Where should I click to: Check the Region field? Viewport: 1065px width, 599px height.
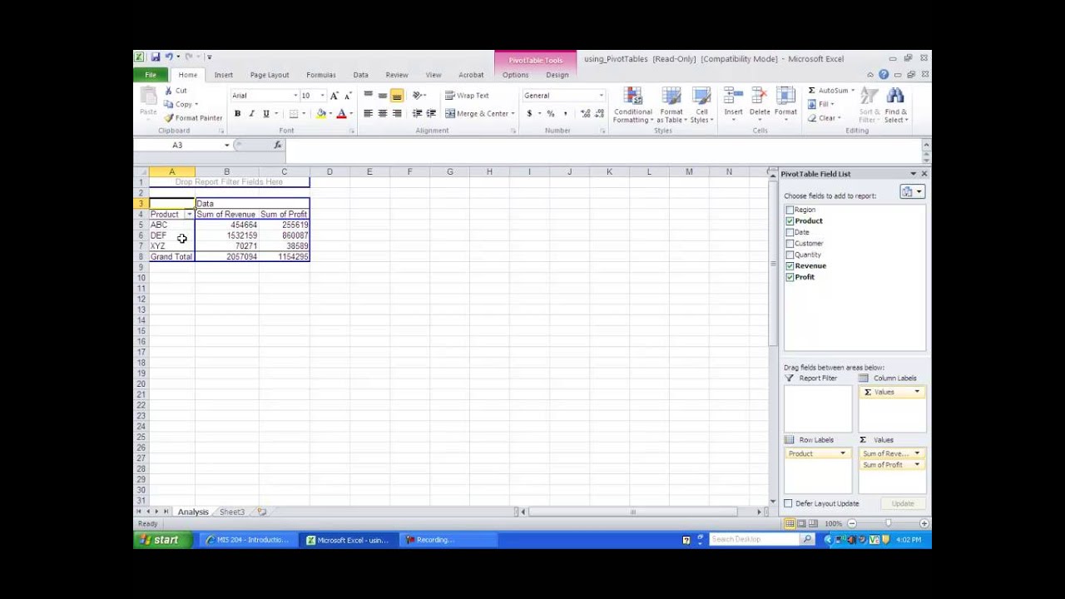[790, 210]
